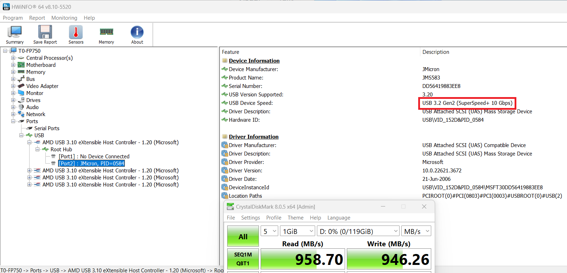This screenshot has height=273, width=567.
Task: Expand the Central Processor(s) node
Action: (13, 58)
